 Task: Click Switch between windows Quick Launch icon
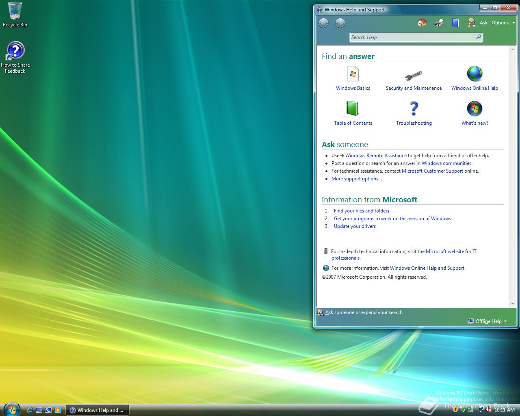[48, 410]
